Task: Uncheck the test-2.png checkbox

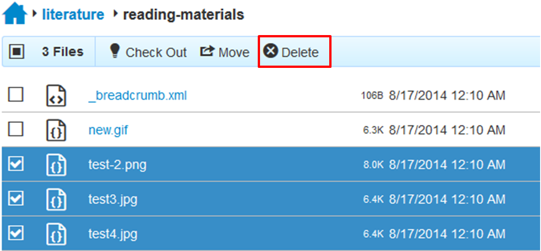Action: (x=16, y=164)
